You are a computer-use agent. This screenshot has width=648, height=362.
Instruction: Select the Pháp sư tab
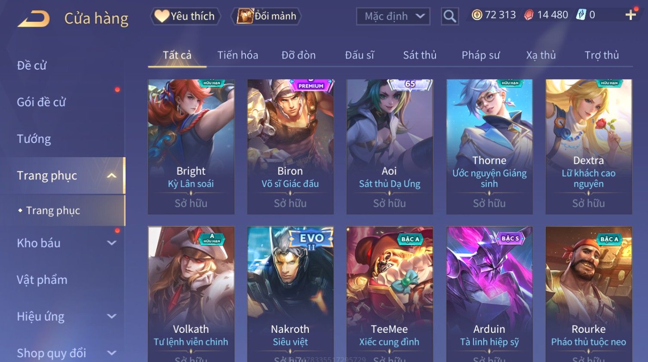tap(481, 55)
